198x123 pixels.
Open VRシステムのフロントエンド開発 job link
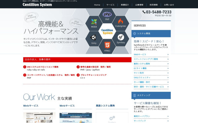(43, 67)
